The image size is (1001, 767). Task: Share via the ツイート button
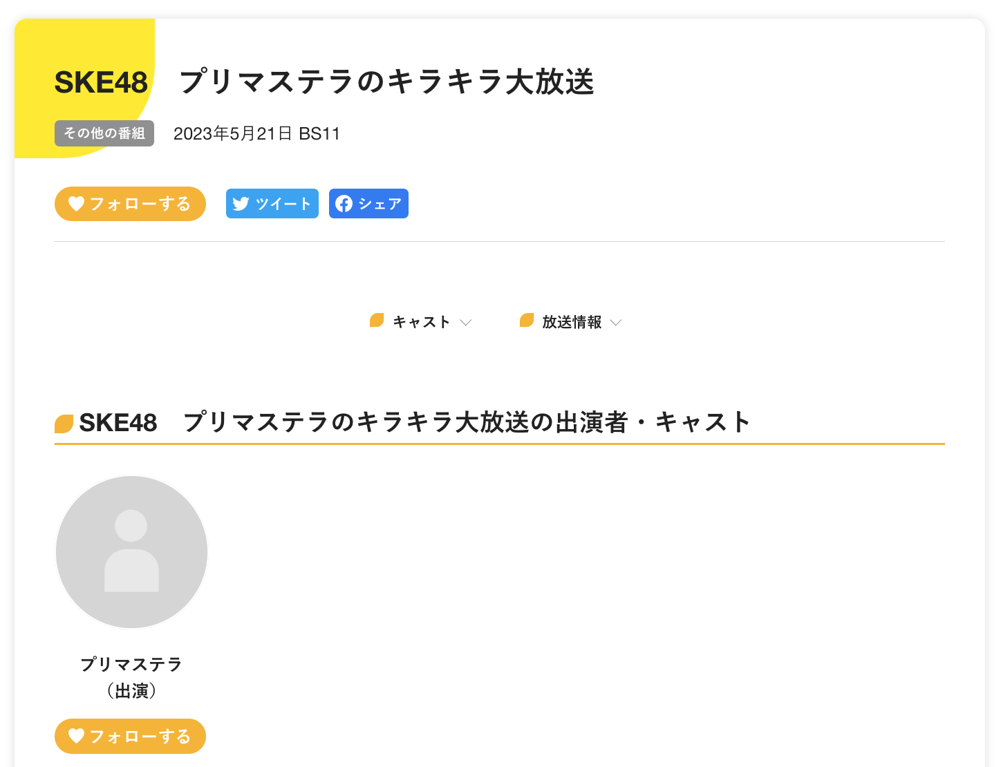pyautogui.click(x=272, y=203)
